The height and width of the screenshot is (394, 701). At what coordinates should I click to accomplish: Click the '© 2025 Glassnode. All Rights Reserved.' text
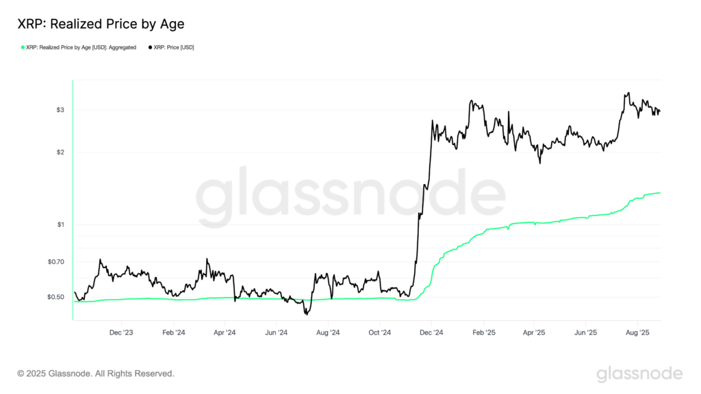(x=96, y=373)
